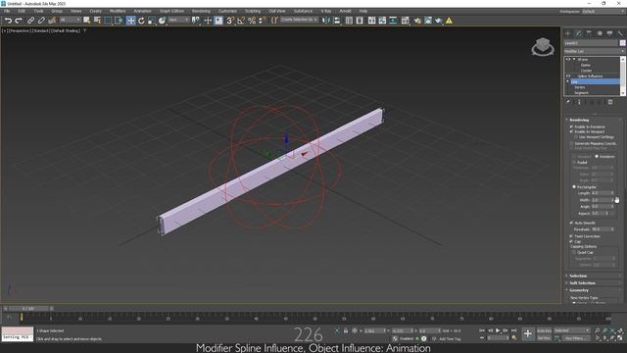Open the Help menu

[x=363, y=11]
